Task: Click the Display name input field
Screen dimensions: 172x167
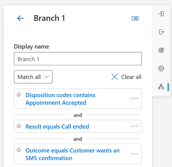Action: point(78,59)
